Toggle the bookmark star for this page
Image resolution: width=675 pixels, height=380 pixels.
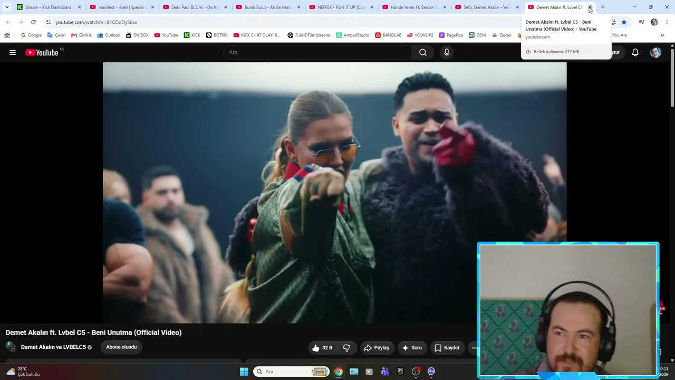click(624, 22)
